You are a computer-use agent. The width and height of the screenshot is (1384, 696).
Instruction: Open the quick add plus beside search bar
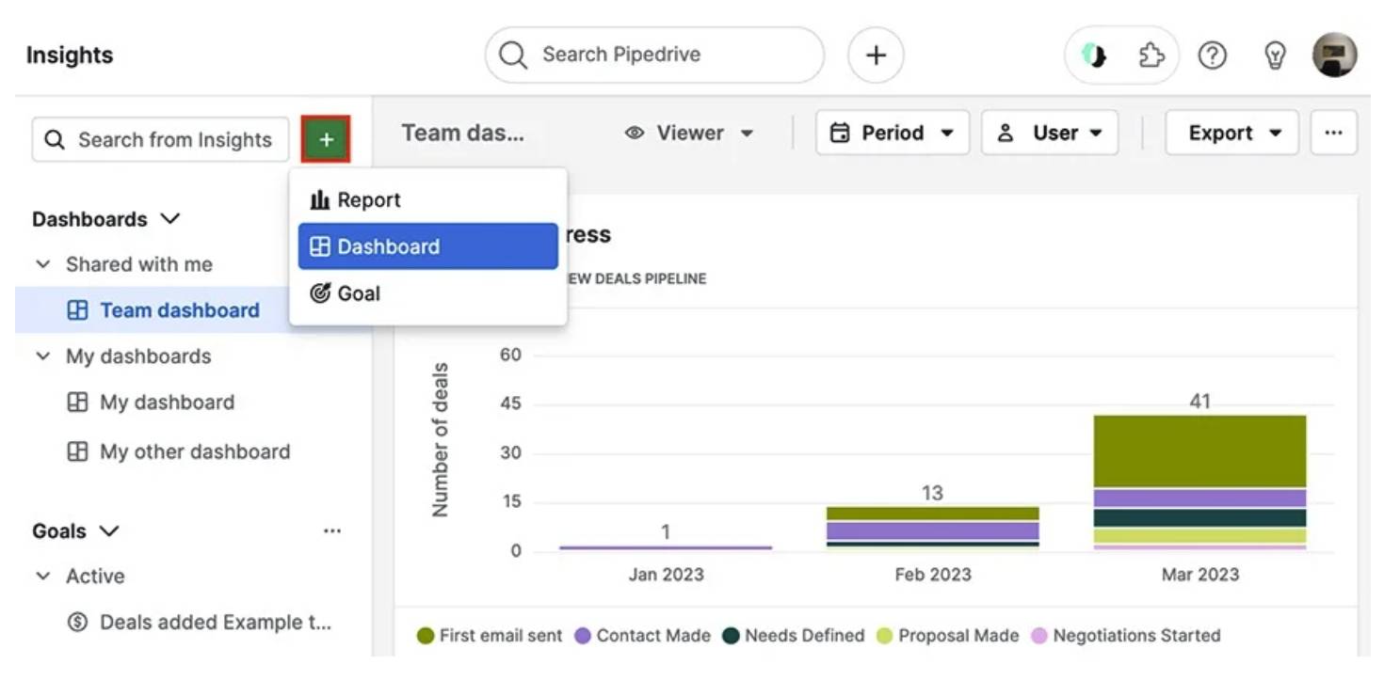tap(875, 54)
